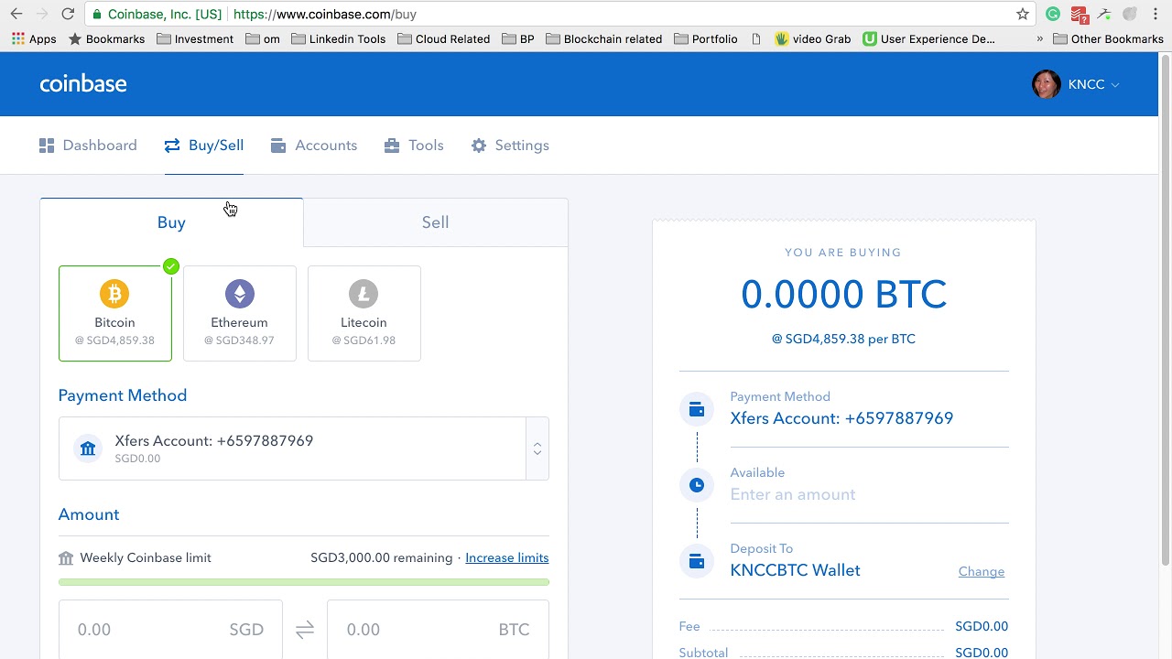Image resolution: width=1172 pixels, height=659 pixels.
Task: Click the wallet icon beside Deposit To
Action: (x=697, y=561)
